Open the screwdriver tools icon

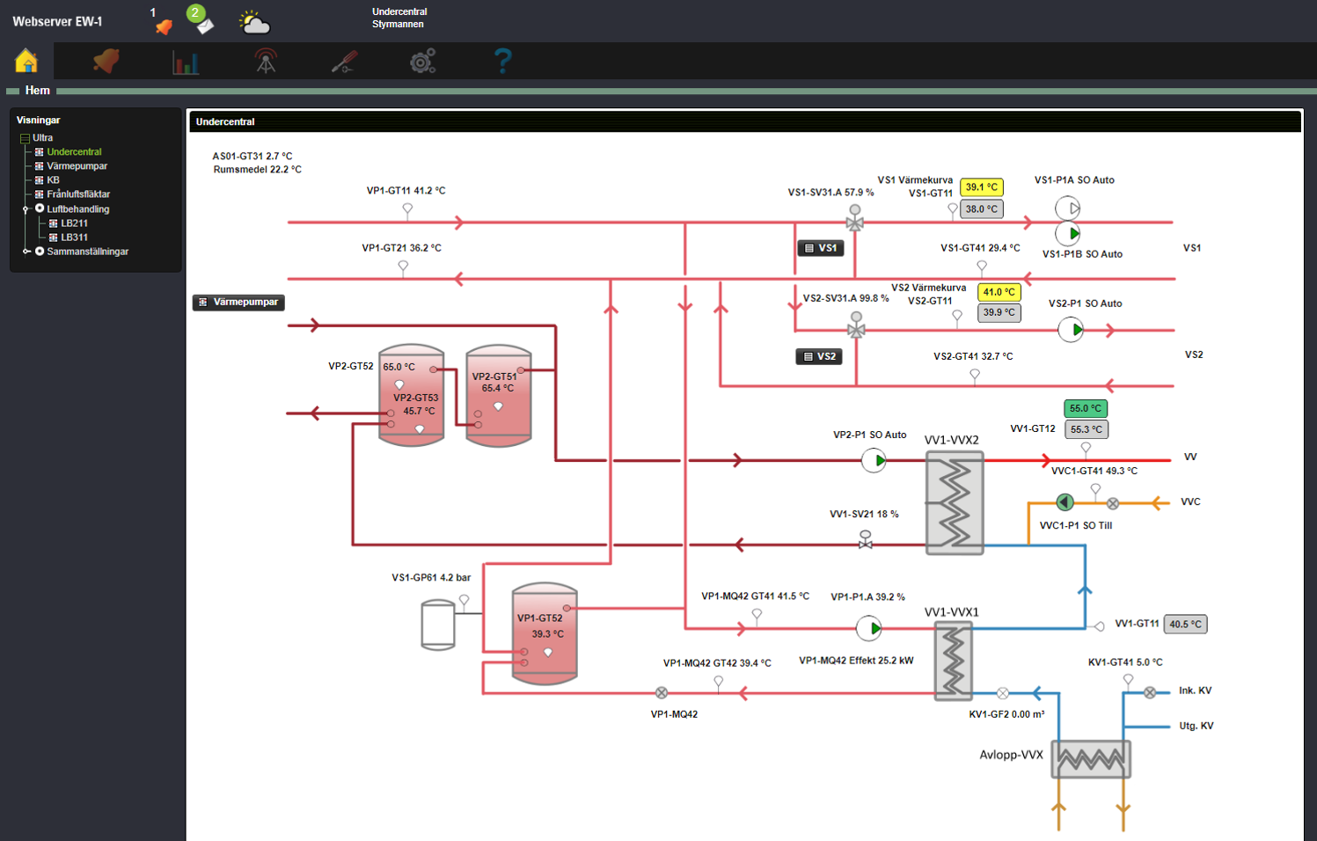pos(344,61)
